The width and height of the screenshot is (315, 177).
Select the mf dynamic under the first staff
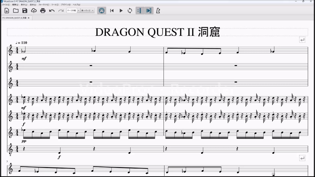[24, 58]
